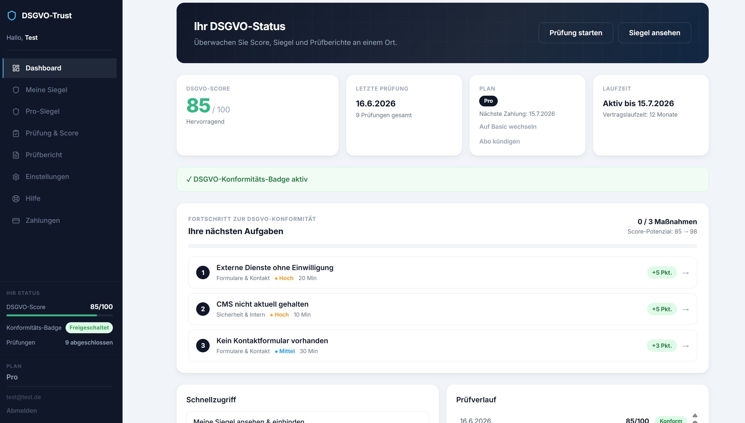Click the +3 Pkt. badge on Kontaktformular task
Screen dimensions: 745x423
(x=662, y=346)
